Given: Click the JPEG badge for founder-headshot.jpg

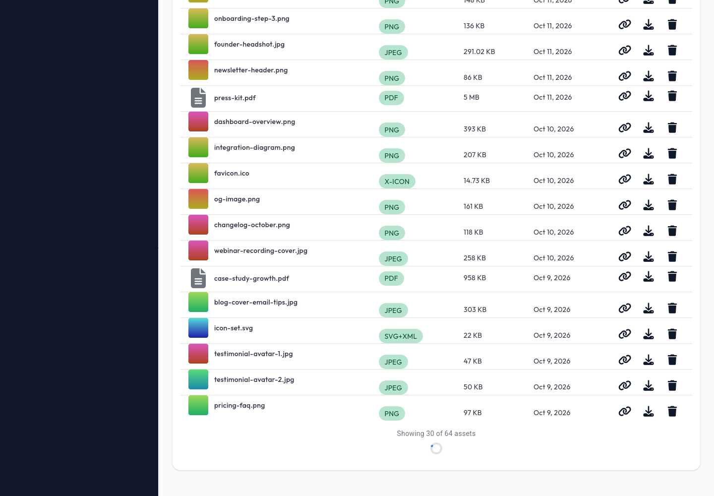Looking at the screenshot, I should point(393,53).
